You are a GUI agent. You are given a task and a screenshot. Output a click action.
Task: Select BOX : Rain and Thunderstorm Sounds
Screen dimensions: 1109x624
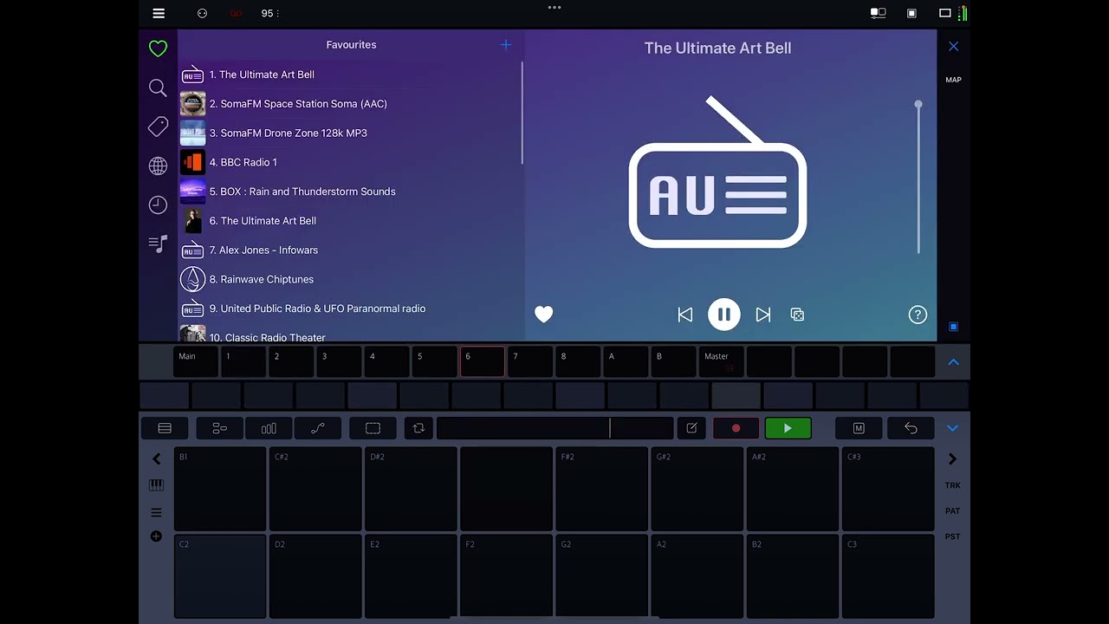(x=350, y=192)
